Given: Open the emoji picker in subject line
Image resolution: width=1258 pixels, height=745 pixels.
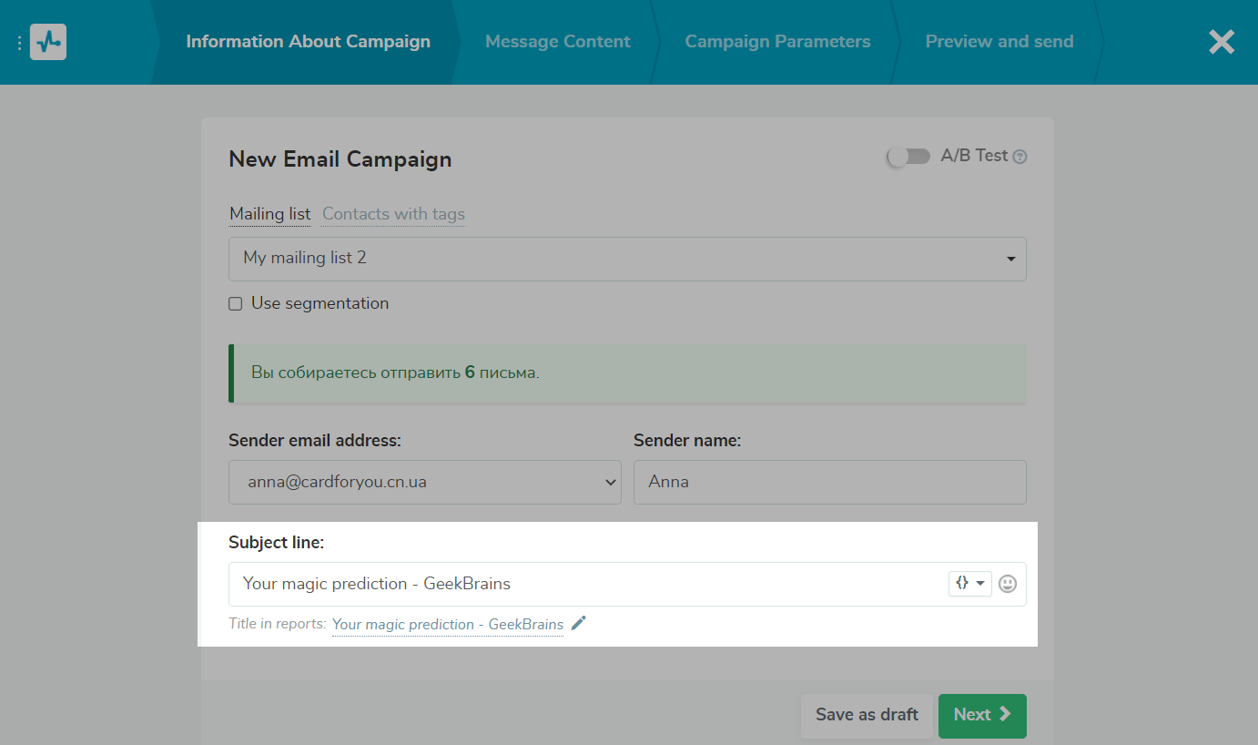Looking at the screenshot, I should coord(1008,584).
